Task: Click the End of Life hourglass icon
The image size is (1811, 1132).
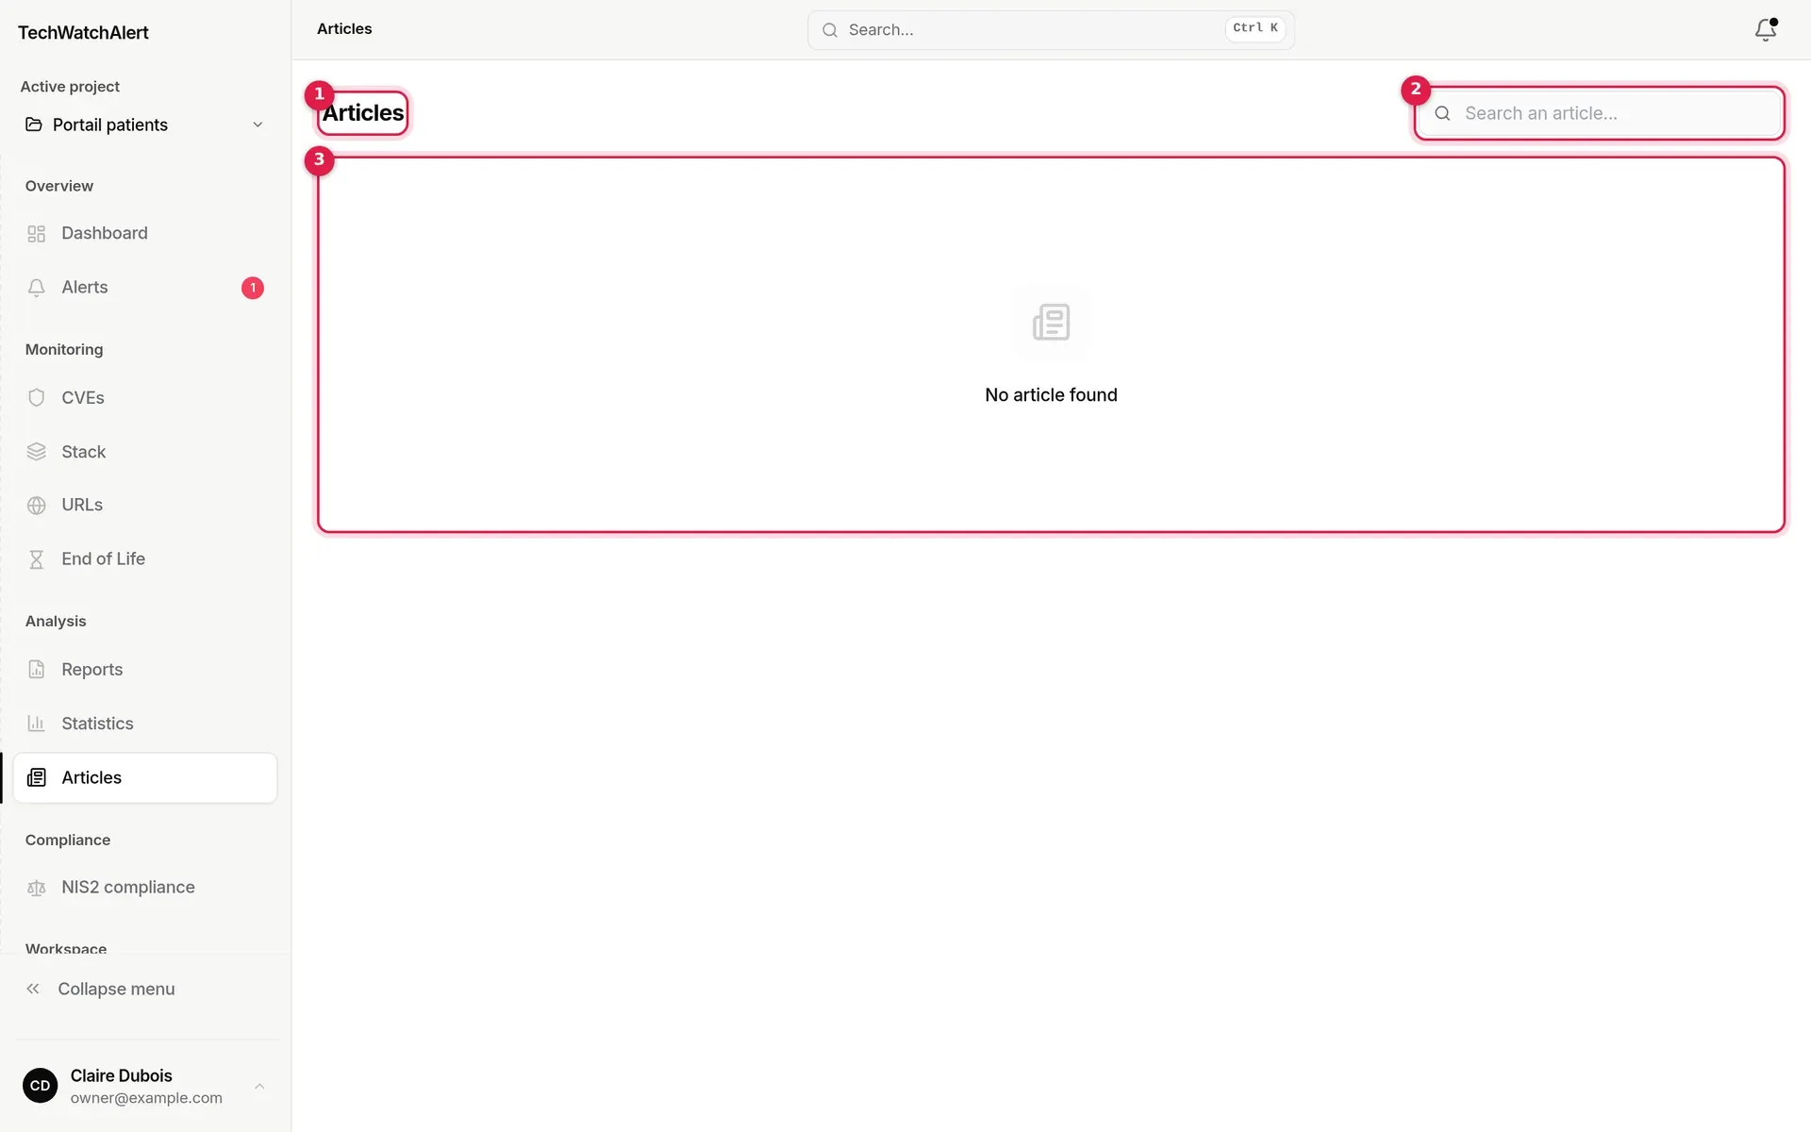Action: click(37, 559)
